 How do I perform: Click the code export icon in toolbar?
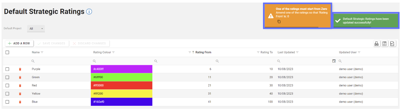coord(384,44)
